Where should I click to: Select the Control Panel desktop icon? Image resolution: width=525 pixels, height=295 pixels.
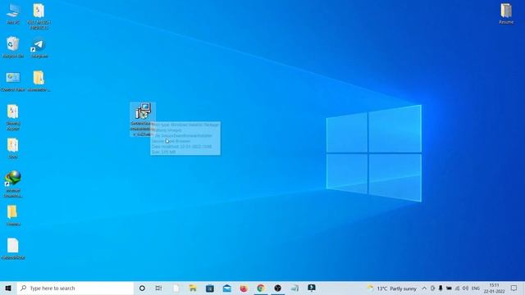13,81
